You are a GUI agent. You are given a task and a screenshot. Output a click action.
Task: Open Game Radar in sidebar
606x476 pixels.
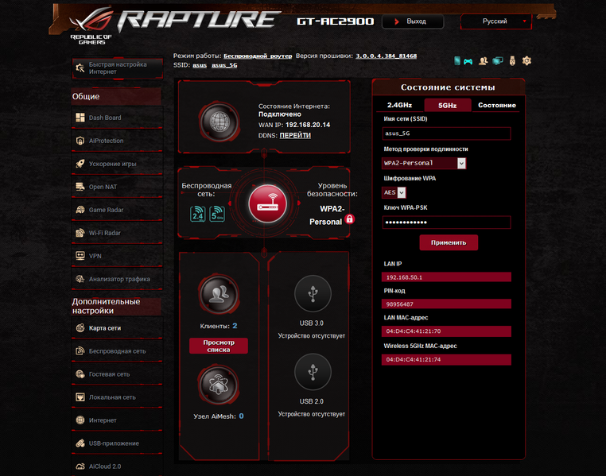(x=117, y=210)
